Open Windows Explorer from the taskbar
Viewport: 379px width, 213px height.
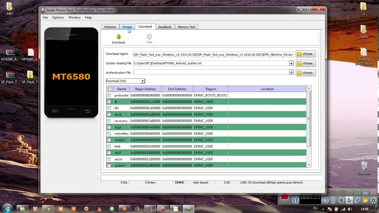22,209
